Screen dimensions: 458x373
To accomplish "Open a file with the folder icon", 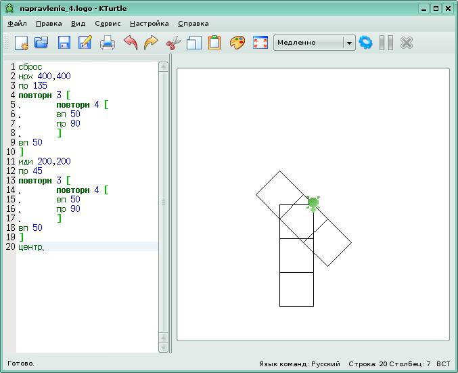I will [x=42, y=43].
